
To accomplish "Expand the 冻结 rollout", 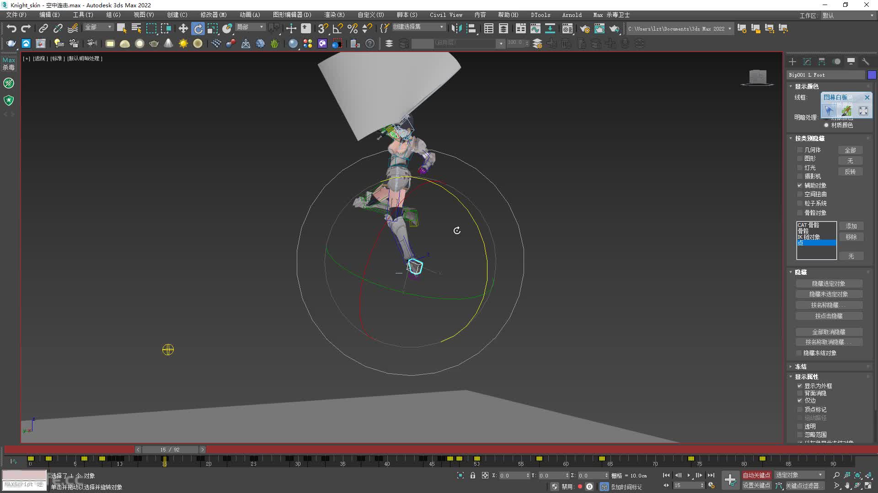I will tap(800, 367).
